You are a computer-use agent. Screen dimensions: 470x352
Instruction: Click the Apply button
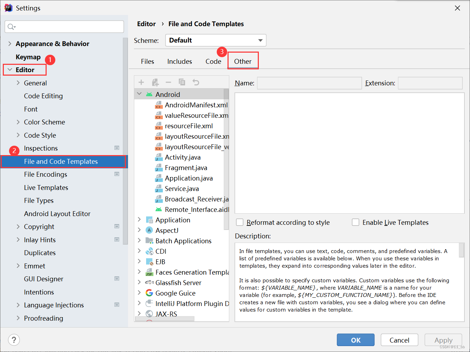click(443, 340)
